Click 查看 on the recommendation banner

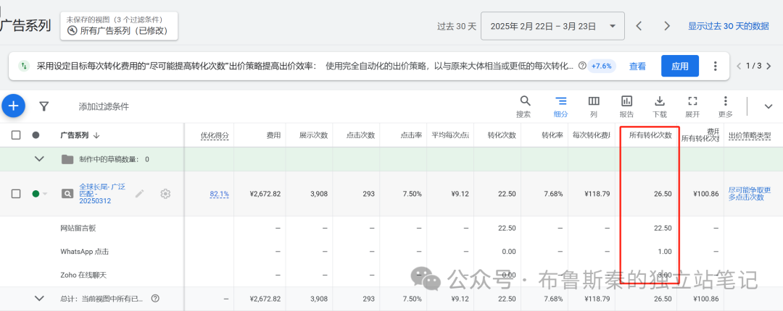tap(637, 67)
